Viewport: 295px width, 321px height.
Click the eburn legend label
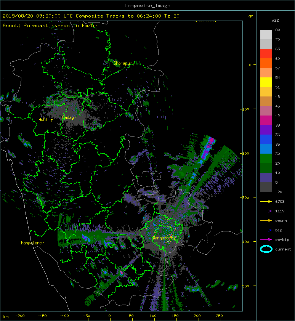[281, 221]
